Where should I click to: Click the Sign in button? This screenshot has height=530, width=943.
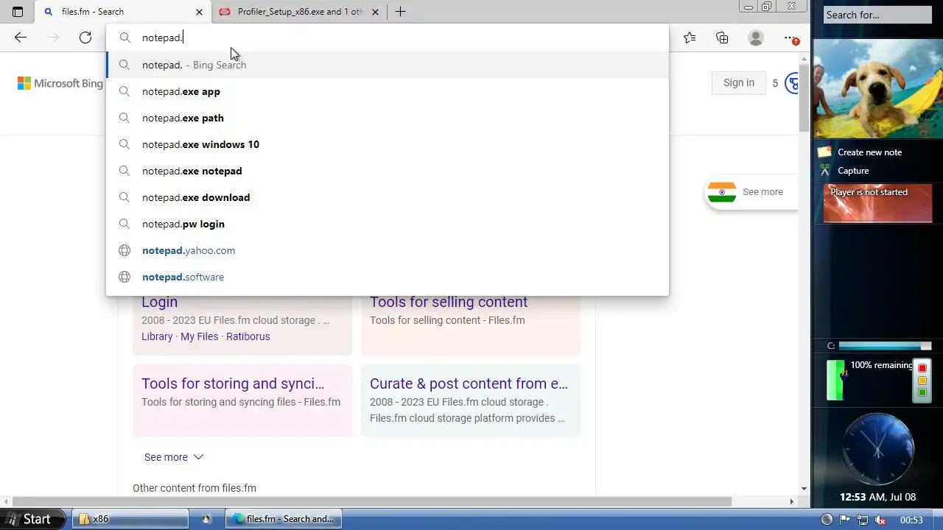click(x=738, y=82)
